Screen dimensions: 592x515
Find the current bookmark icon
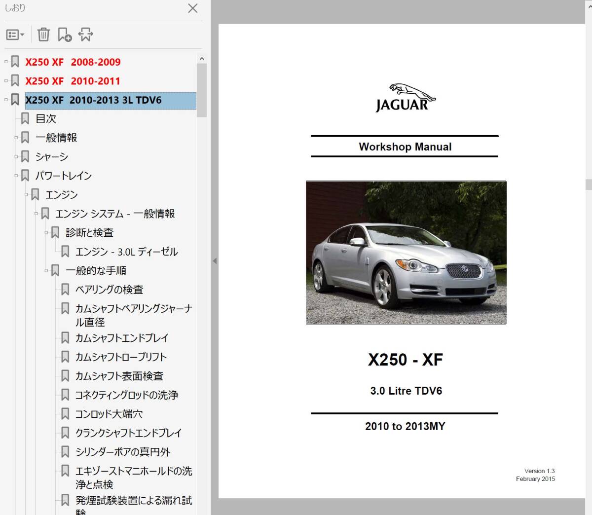click(x=85, y=35)
